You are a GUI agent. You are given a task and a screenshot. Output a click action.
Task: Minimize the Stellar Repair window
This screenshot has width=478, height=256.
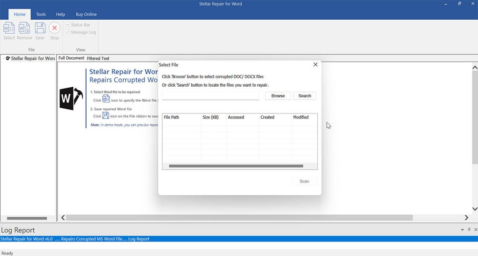446,4
